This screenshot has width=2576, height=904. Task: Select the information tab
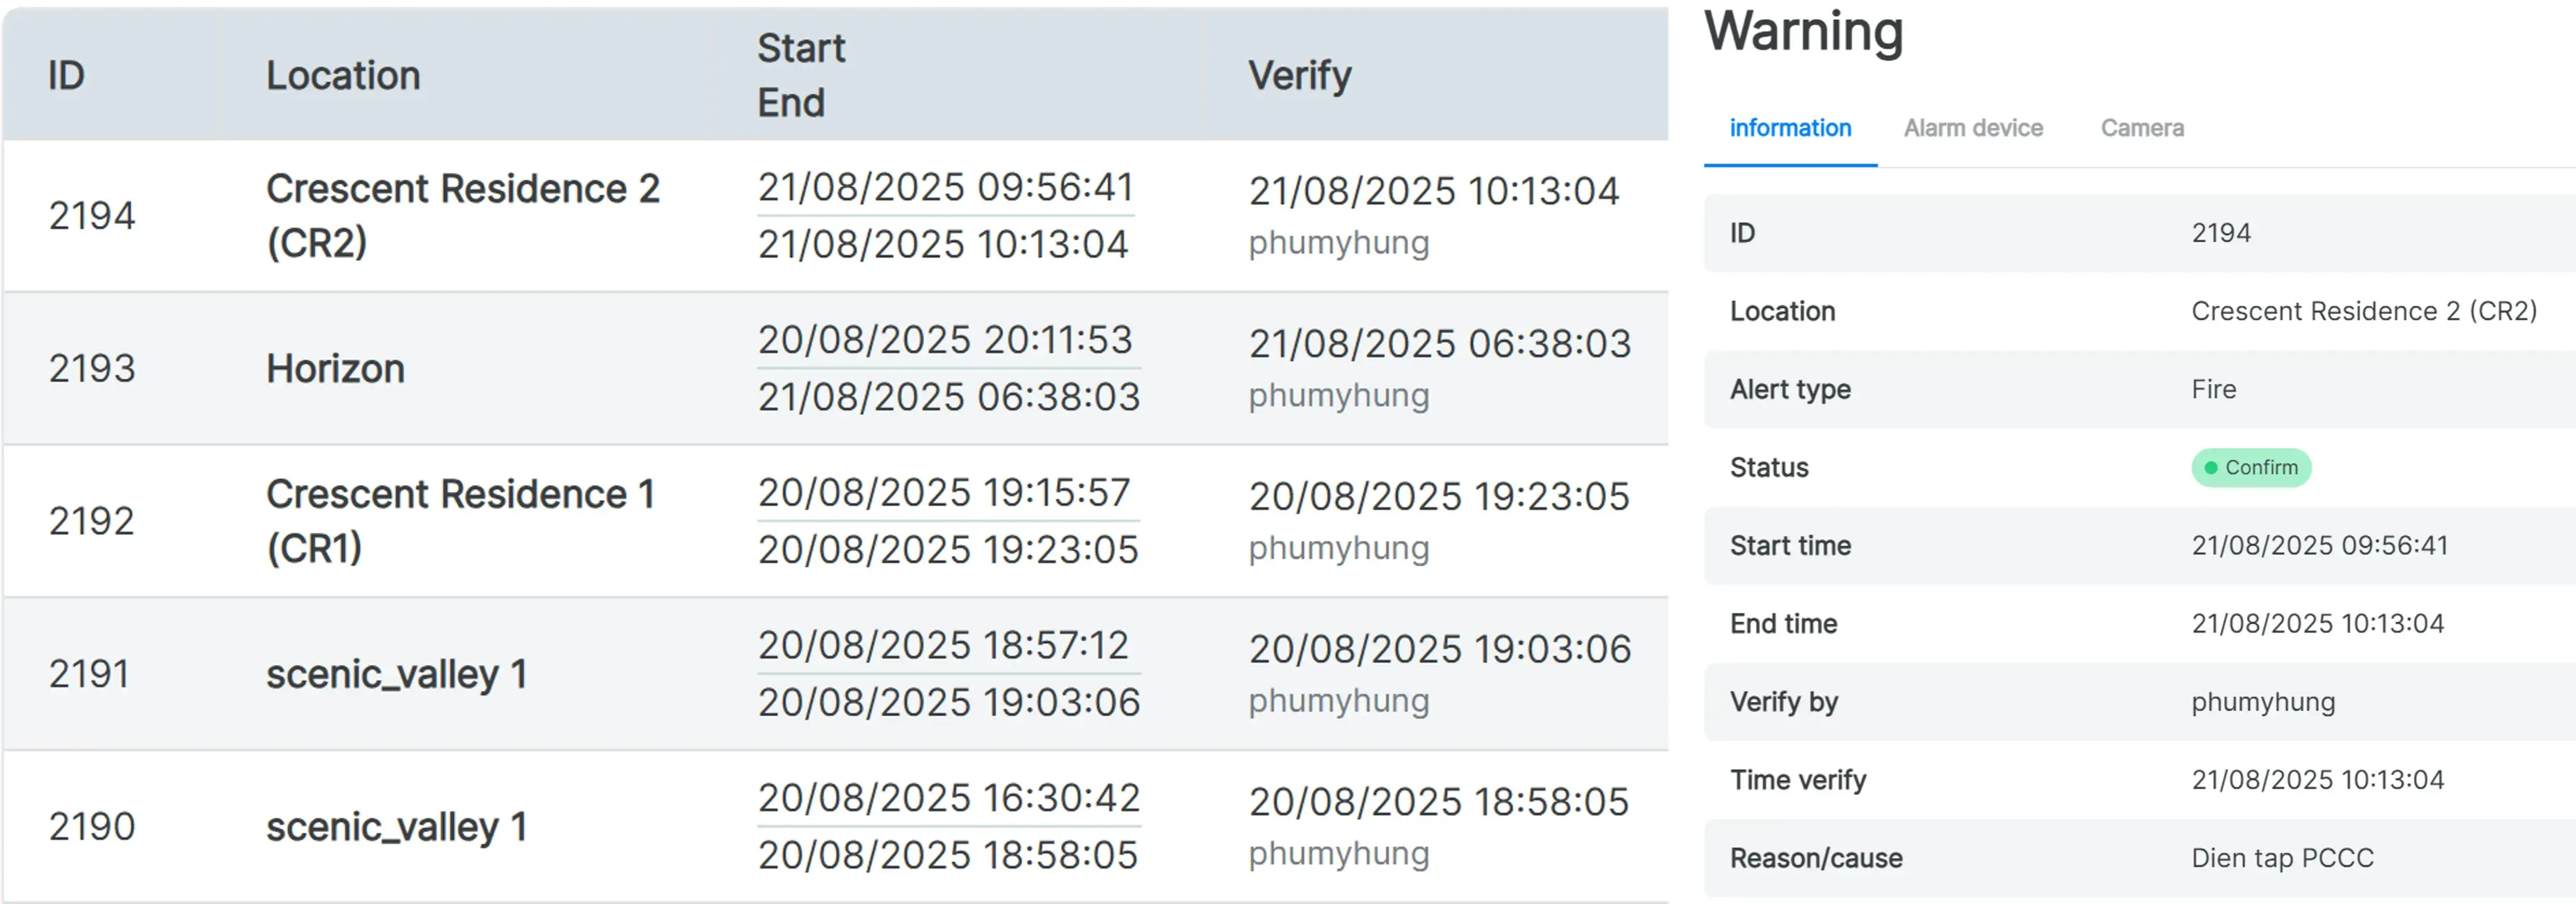coord(1789,128)
